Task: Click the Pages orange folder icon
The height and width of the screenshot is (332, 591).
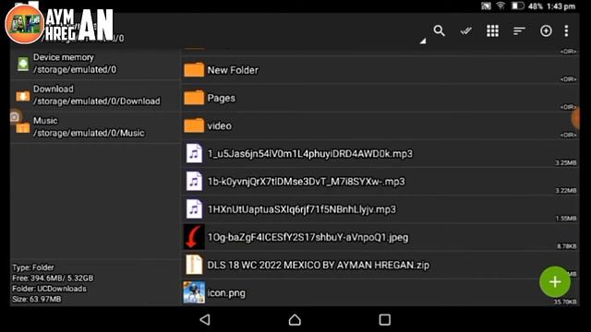Action: click(194, 98)
